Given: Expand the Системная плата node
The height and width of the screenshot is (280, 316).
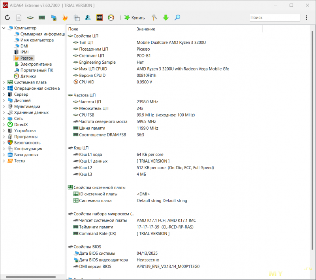Looking at the screenshot, I should tap(4, 82).
